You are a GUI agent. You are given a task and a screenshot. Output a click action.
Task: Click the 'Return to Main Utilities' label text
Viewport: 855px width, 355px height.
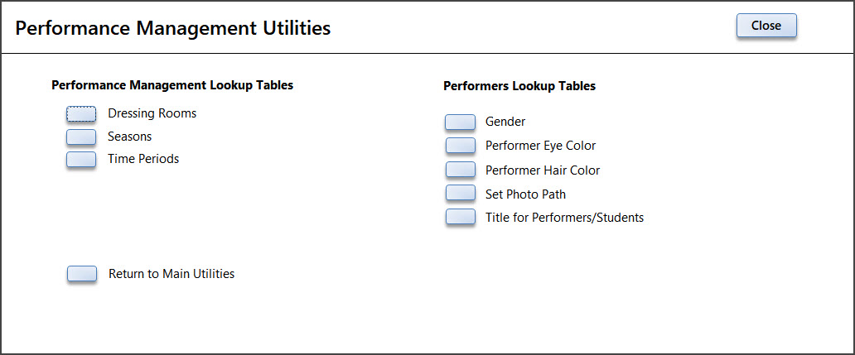point(171,273)
